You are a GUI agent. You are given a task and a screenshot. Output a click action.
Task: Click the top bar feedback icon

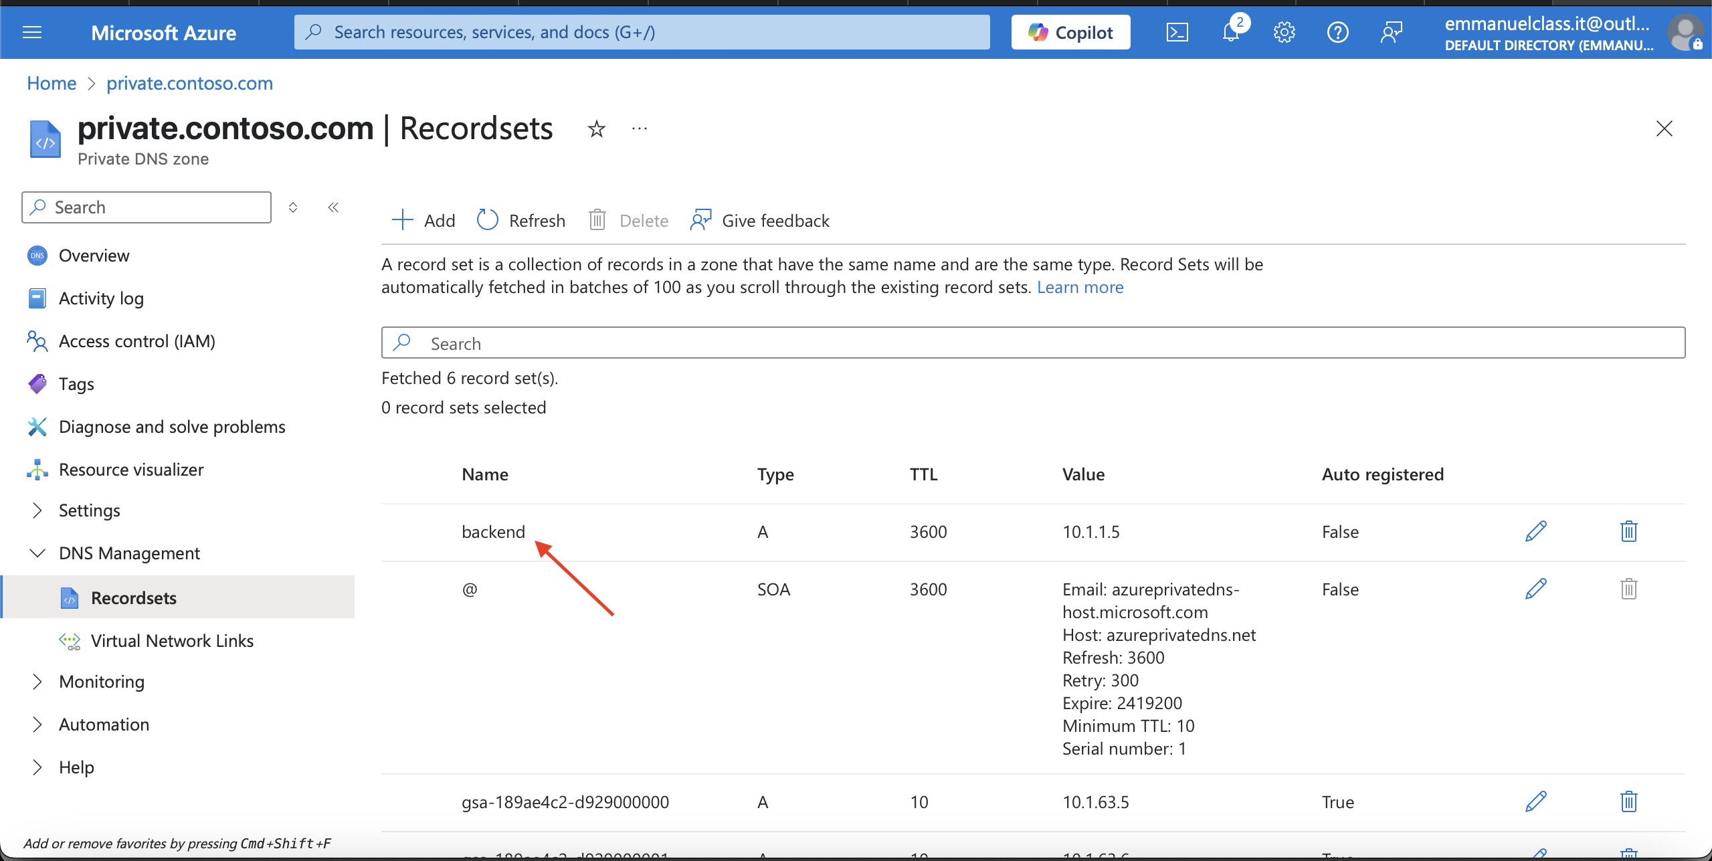1392,32
